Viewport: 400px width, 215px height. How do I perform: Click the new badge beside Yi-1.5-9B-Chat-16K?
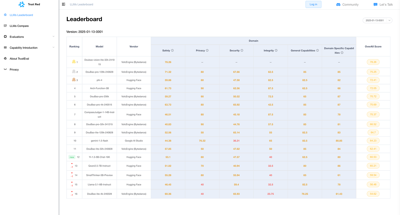[x=72, y=157]
